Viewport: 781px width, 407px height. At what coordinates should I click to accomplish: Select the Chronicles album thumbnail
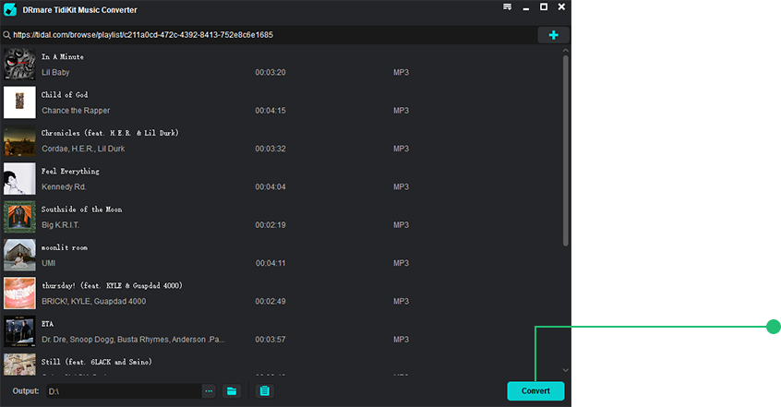pyautogui.click(x=20, y=140)
